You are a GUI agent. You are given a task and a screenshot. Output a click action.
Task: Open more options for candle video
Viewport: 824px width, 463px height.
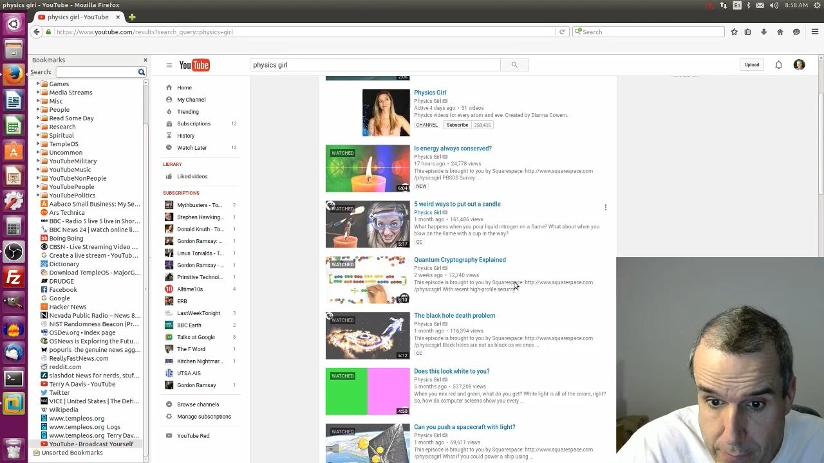[x=605, y=207]
